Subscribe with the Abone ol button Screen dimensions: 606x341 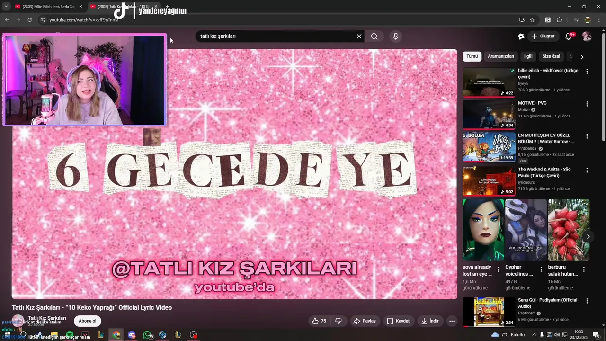point(88,321)
